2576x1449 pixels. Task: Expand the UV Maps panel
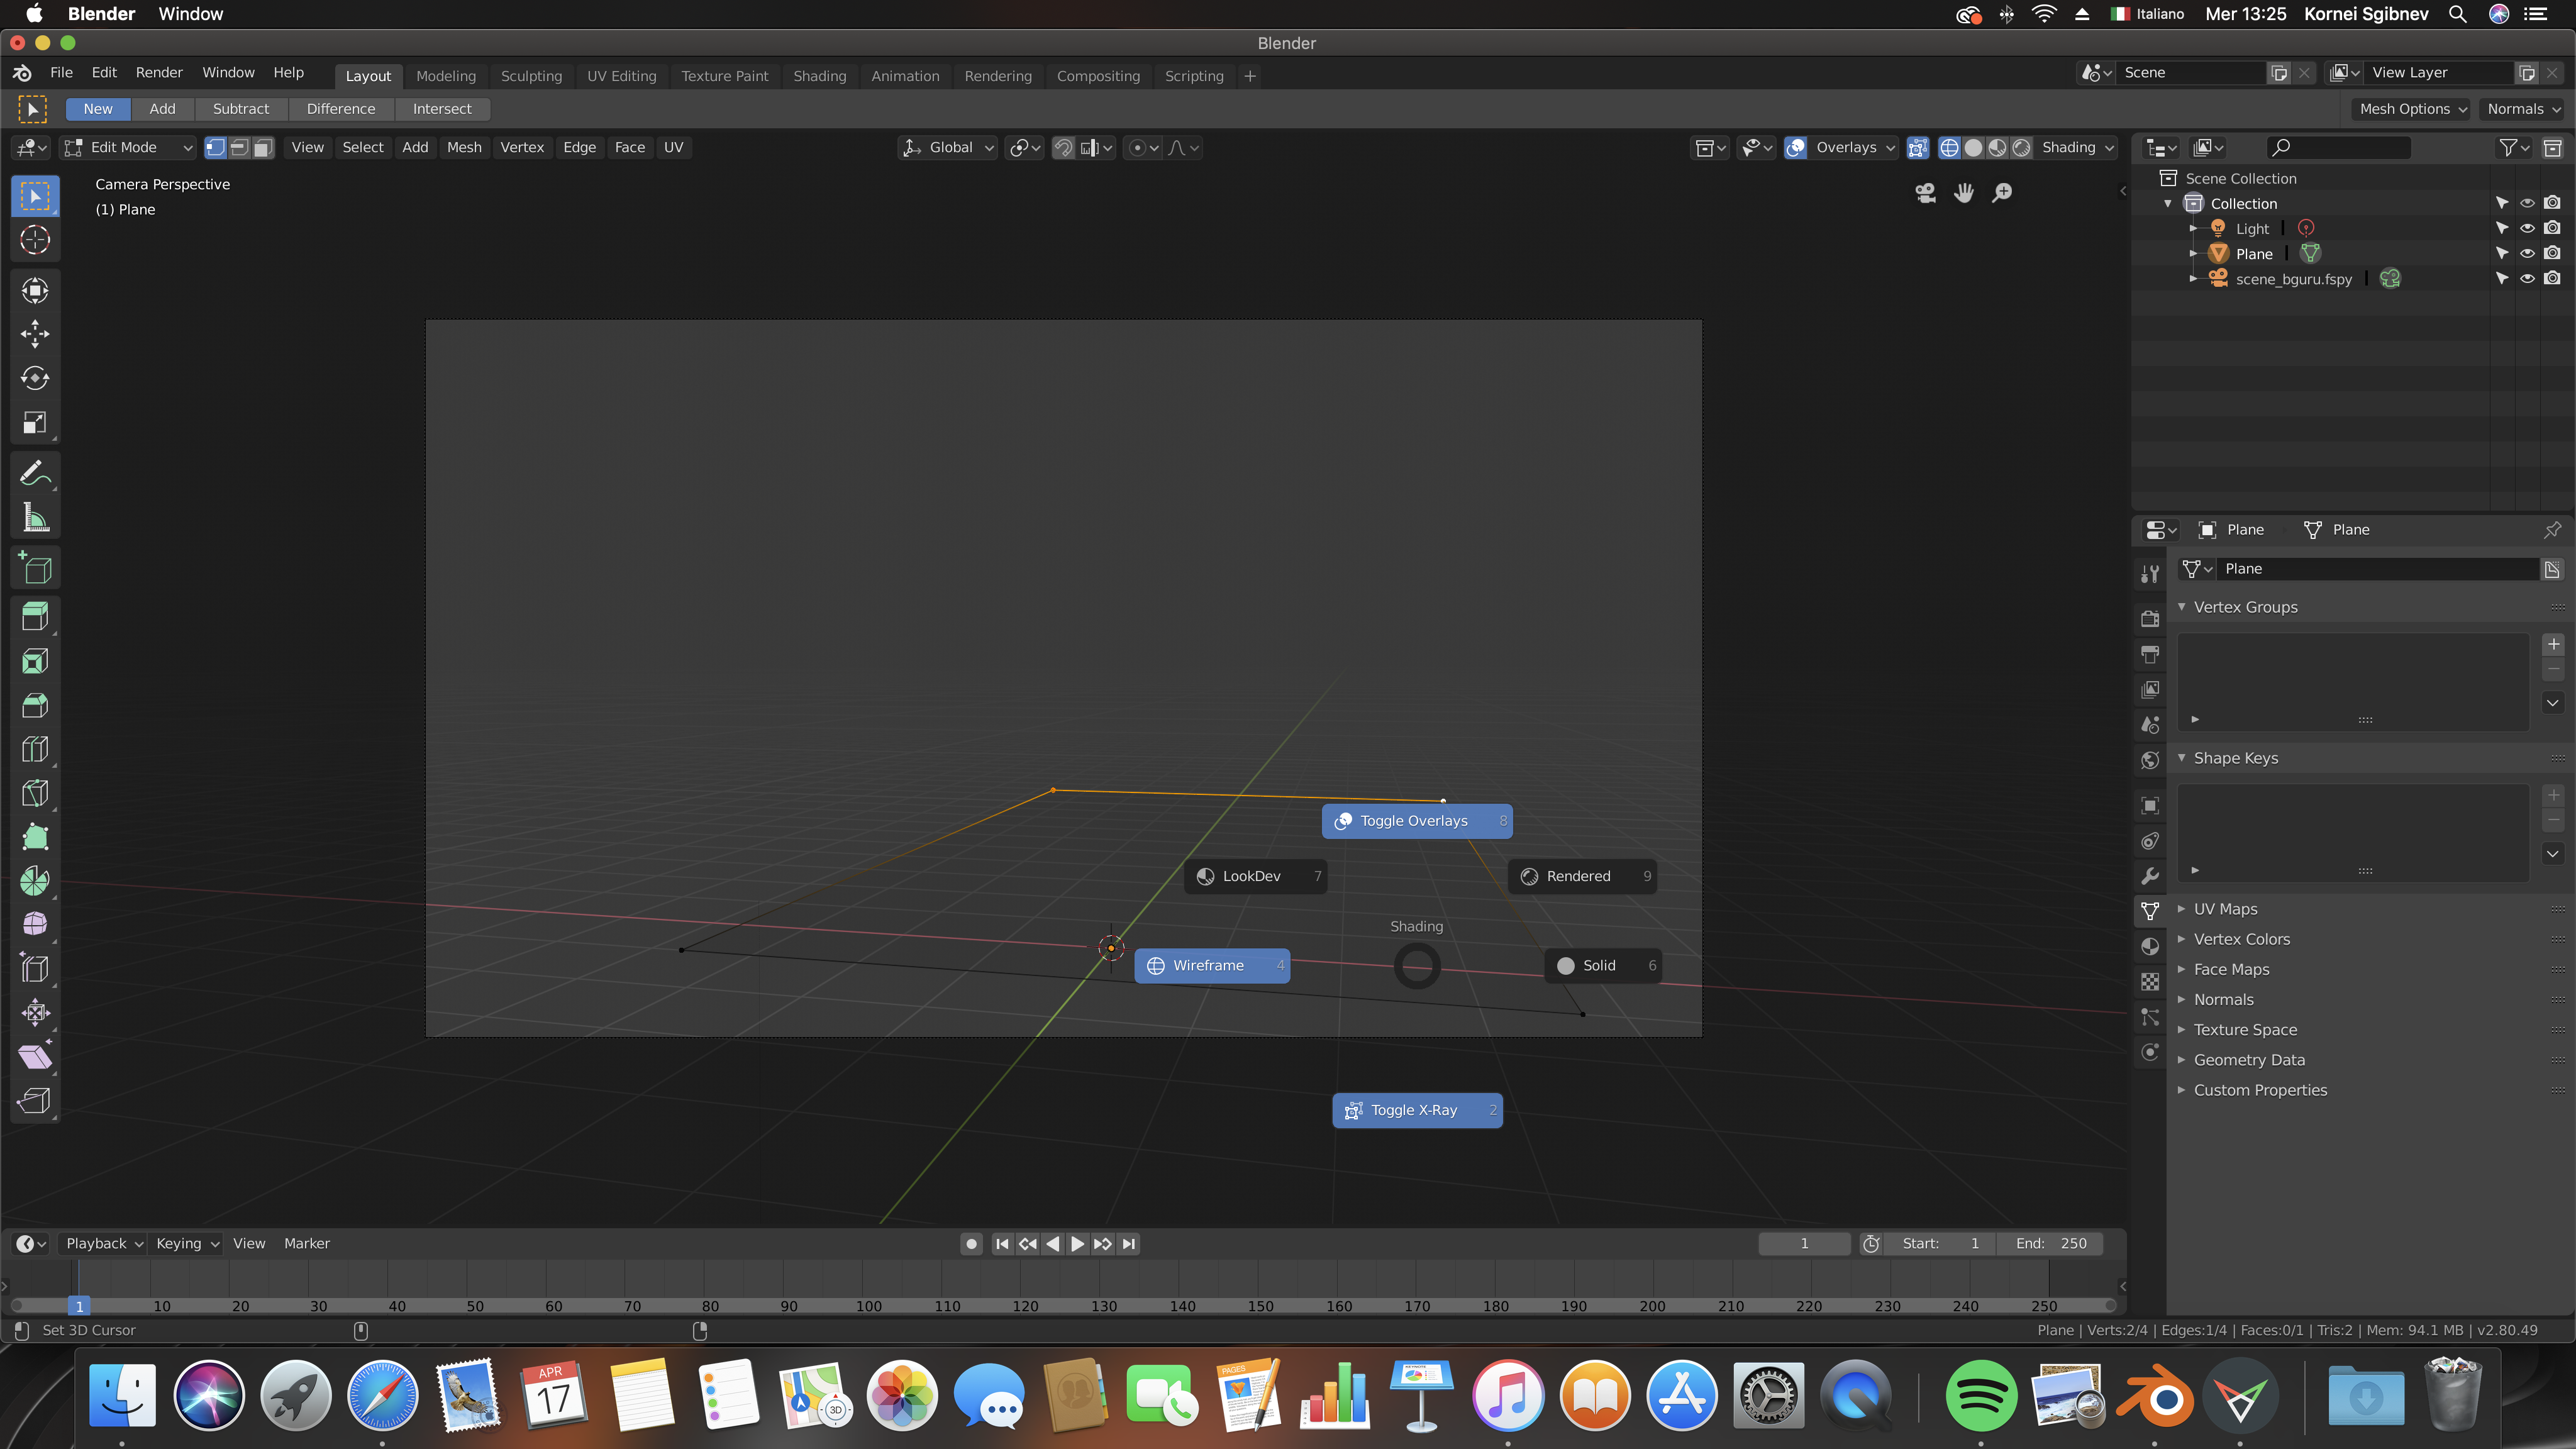pos(2225,909)
